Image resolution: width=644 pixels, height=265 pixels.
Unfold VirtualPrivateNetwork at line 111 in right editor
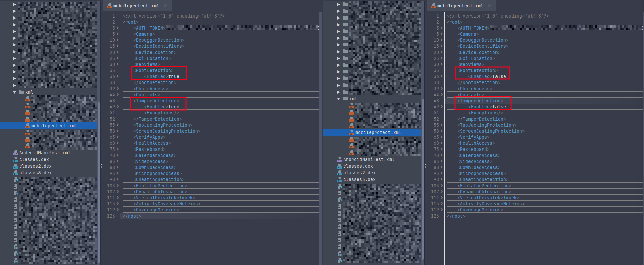pyautogui.click(x=441, y=198)
